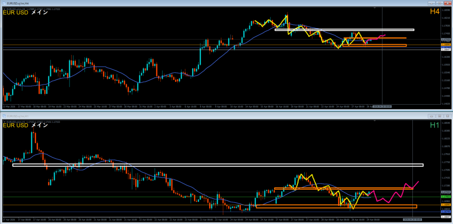This screenshot has width=453, height=224.
Task: Select the pink projection line in H1 chart
Action: (394, 192)
